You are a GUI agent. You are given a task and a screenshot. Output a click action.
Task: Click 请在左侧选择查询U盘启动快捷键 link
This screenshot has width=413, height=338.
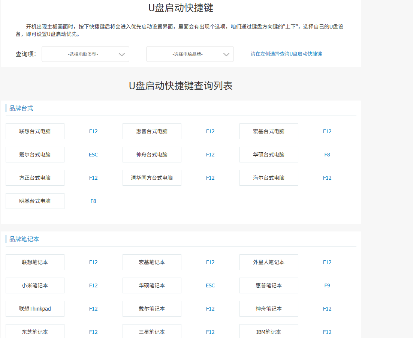[x=286, y=54]
